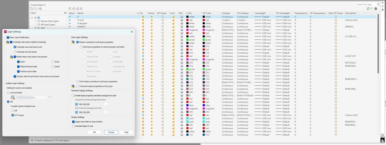
Task: Click red color swatch for A-Grid layer
Action: (187, 20)
